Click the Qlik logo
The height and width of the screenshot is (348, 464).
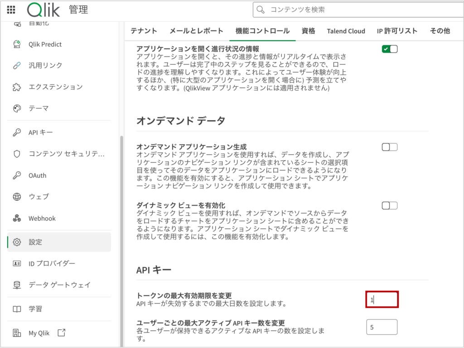[43, 10]
